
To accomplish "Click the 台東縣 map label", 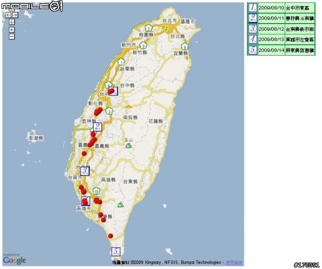I will click(x=130, y=182).
